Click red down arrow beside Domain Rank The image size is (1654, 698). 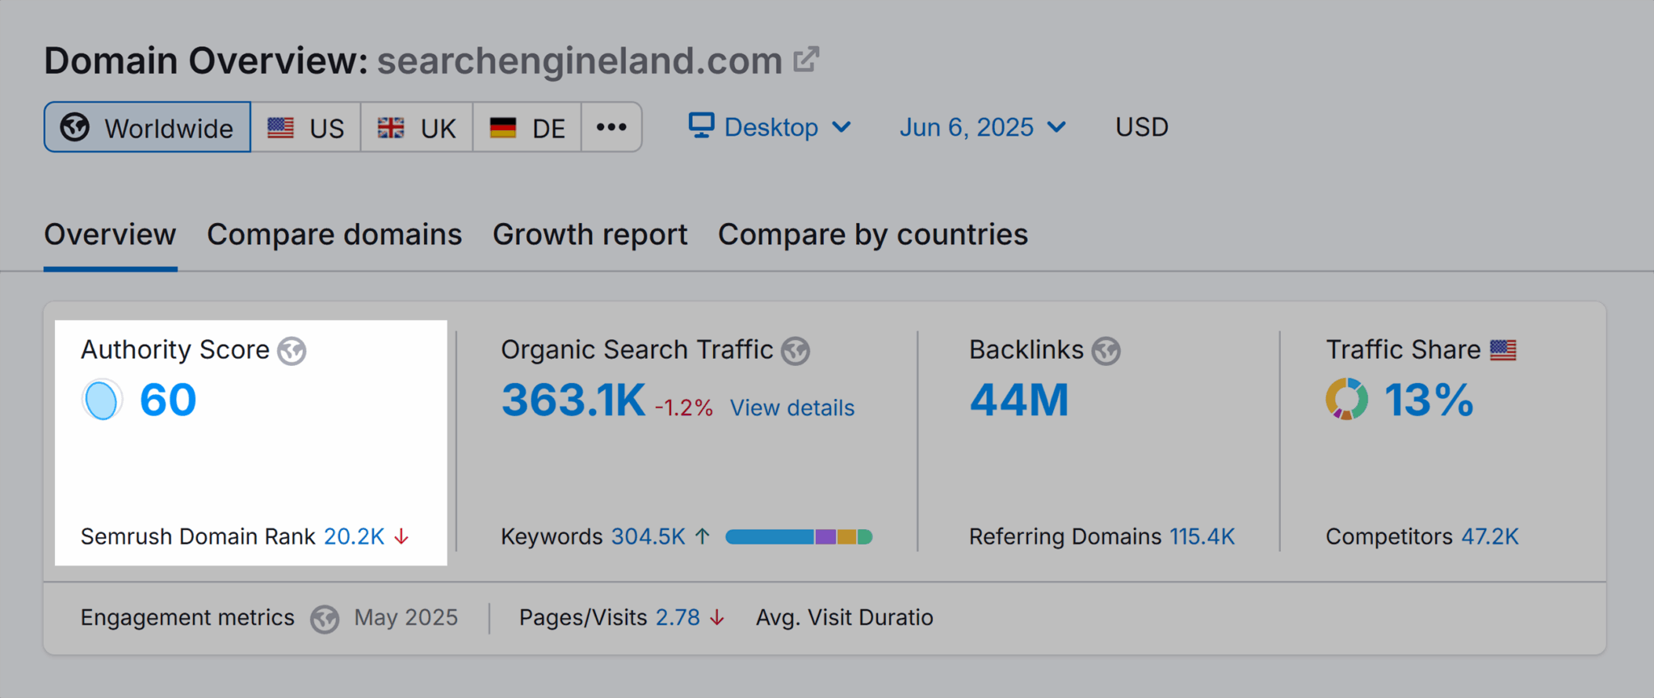click(x=401, y=536)
